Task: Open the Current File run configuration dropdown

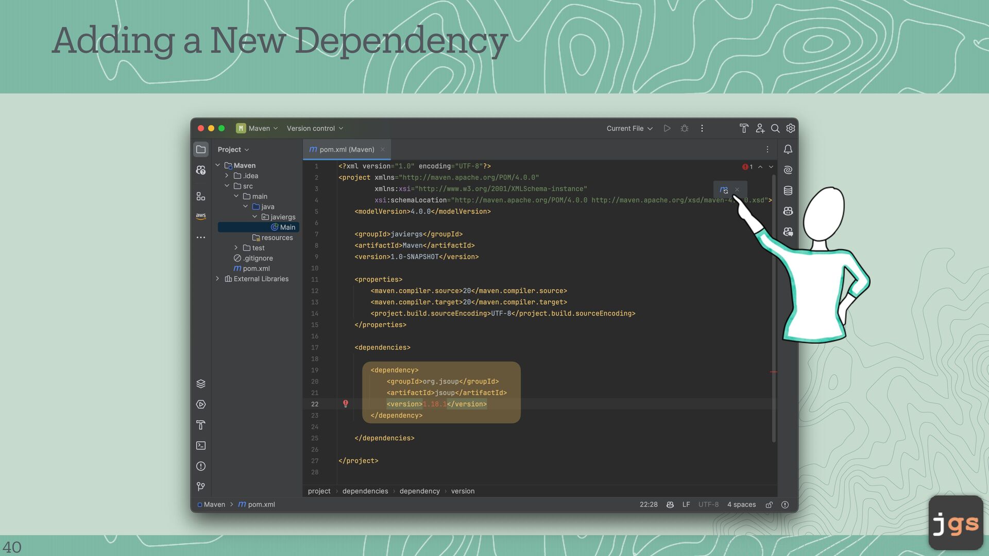Action: tap(629, 128)
